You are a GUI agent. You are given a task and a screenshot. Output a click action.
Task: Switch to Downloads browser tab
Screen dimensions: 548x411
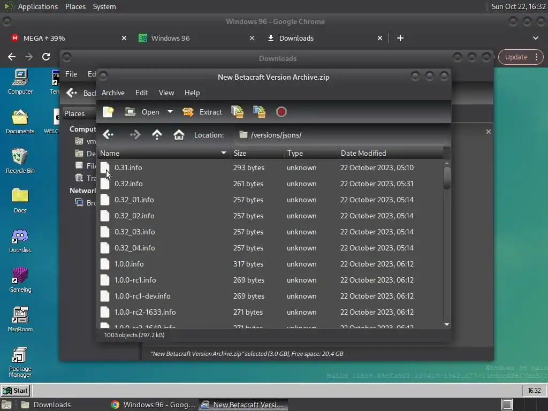[x=324, y=38]
